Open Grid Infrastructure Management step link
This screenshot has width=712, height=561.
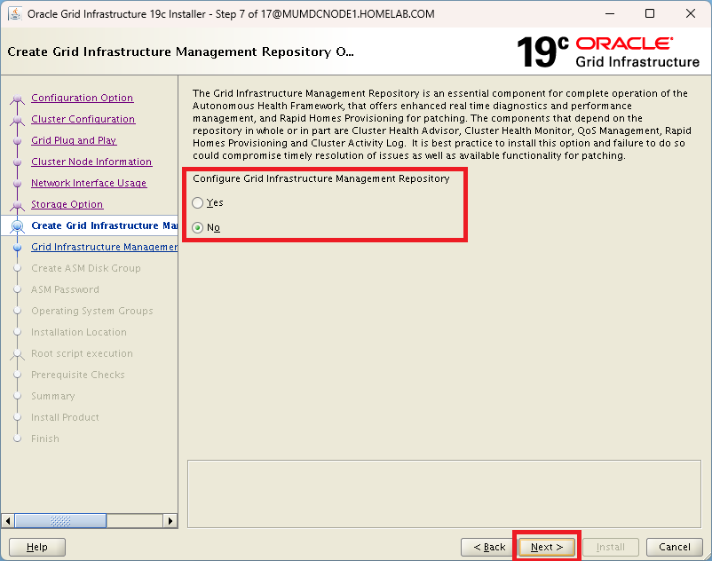point(104,248)
